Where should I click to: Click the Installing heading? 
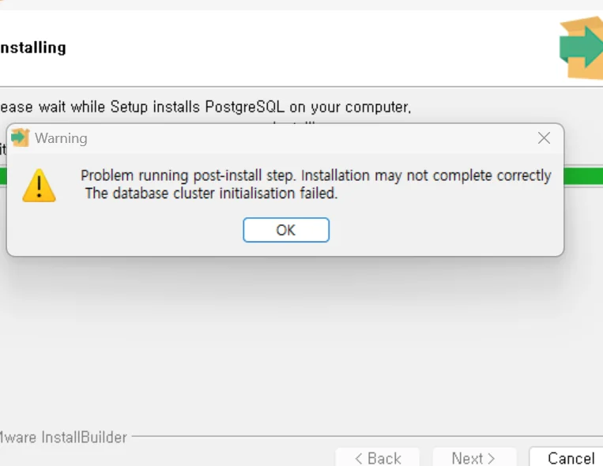pyautogui.click(x=33, y=48)
